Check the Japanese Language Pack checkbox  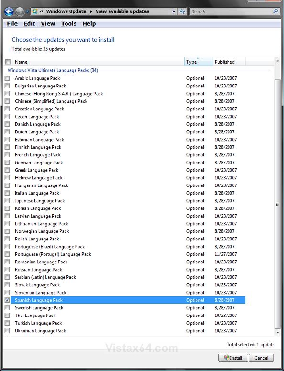7,200
